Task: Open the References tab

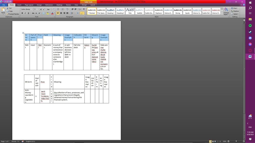Action: (x=49, y=5)
